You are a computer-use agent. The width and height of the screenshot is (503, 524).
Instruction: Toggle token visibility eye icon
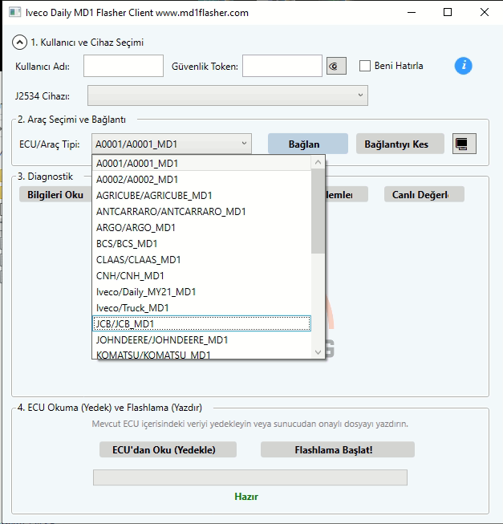336,66
